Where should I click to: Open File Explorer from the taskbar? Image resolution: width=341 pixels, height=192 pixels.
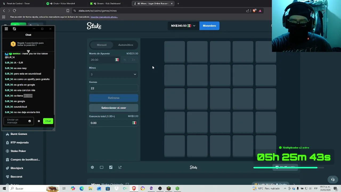90,189
